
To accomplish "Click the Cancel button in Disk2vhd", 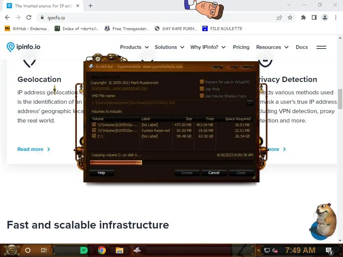I will pos(214,173).
